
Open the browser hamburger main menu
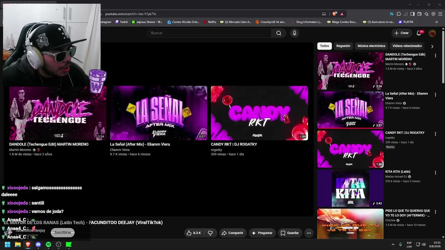pos(440,14)
